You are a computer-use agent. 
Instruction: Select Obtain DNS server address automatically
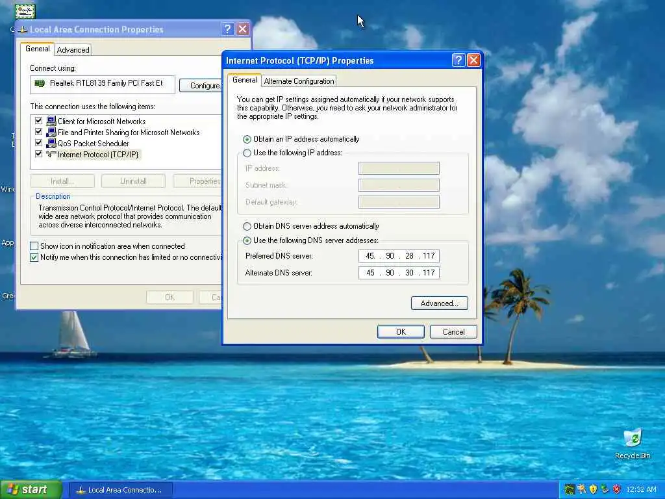[x=247, y=226]
